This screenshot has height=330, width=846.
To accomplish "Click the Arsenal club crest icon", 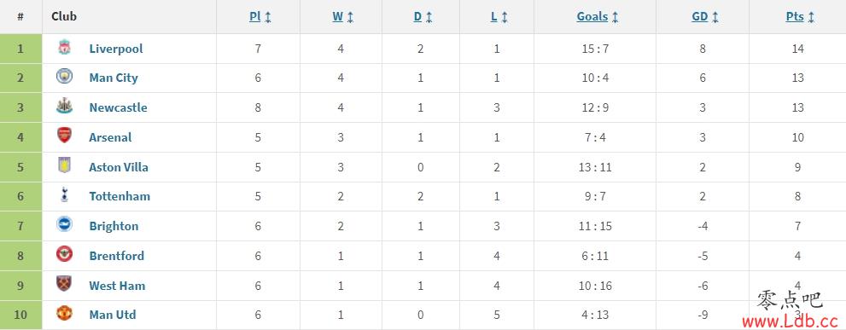I will pos(64,136).
